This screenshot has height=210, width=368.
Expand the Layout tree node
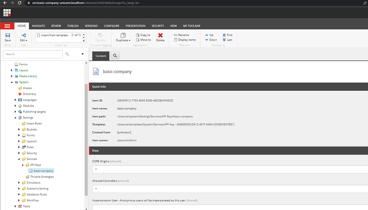12,70
